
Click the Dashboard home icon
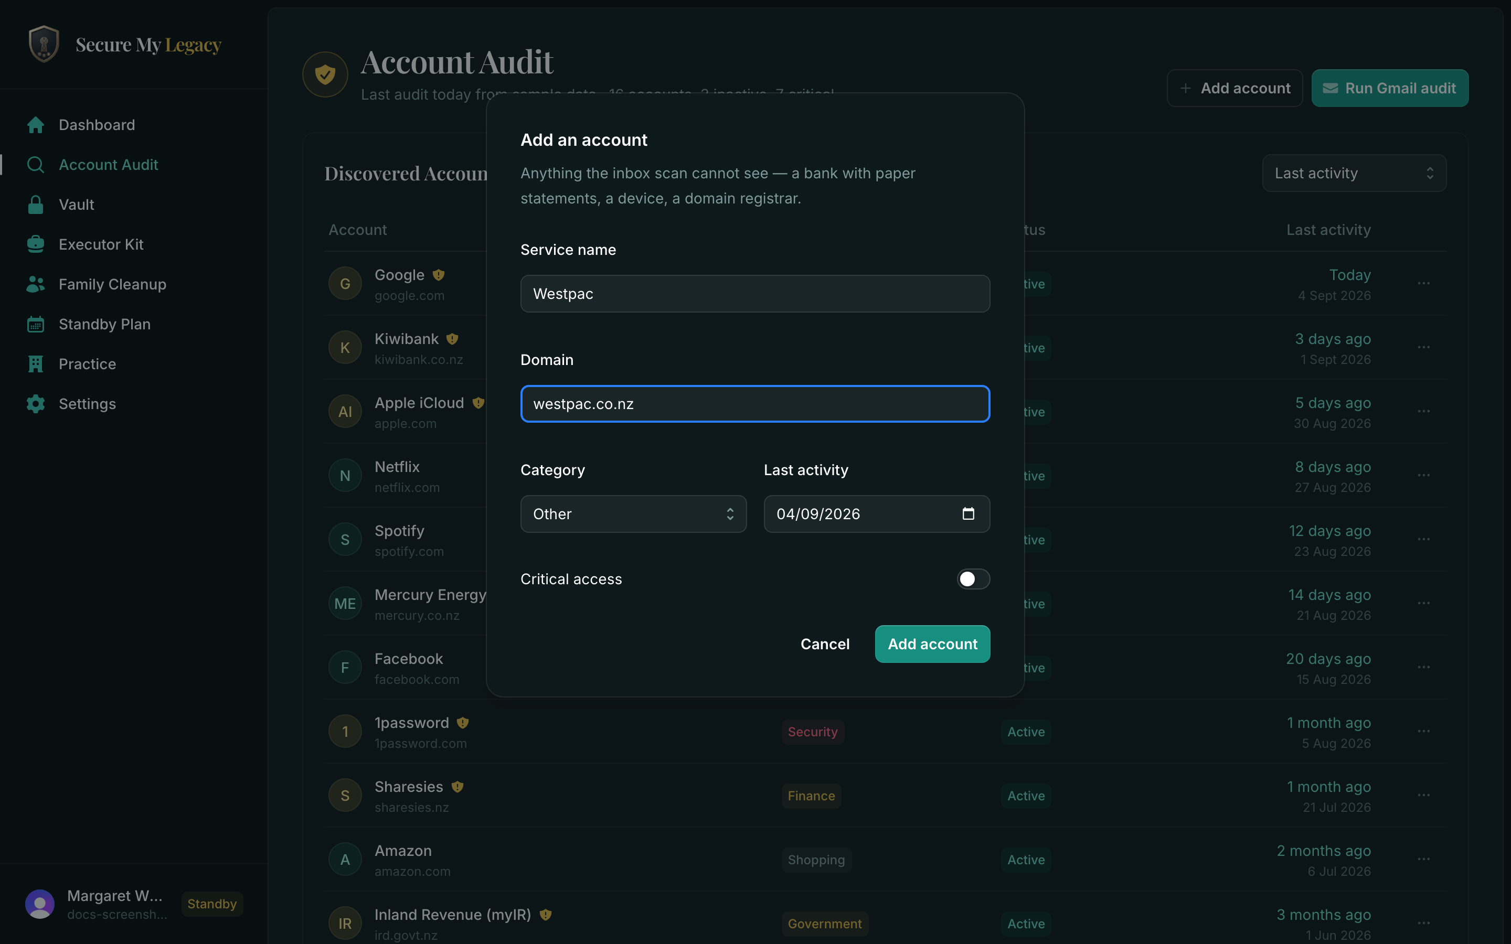click(36, 125)
